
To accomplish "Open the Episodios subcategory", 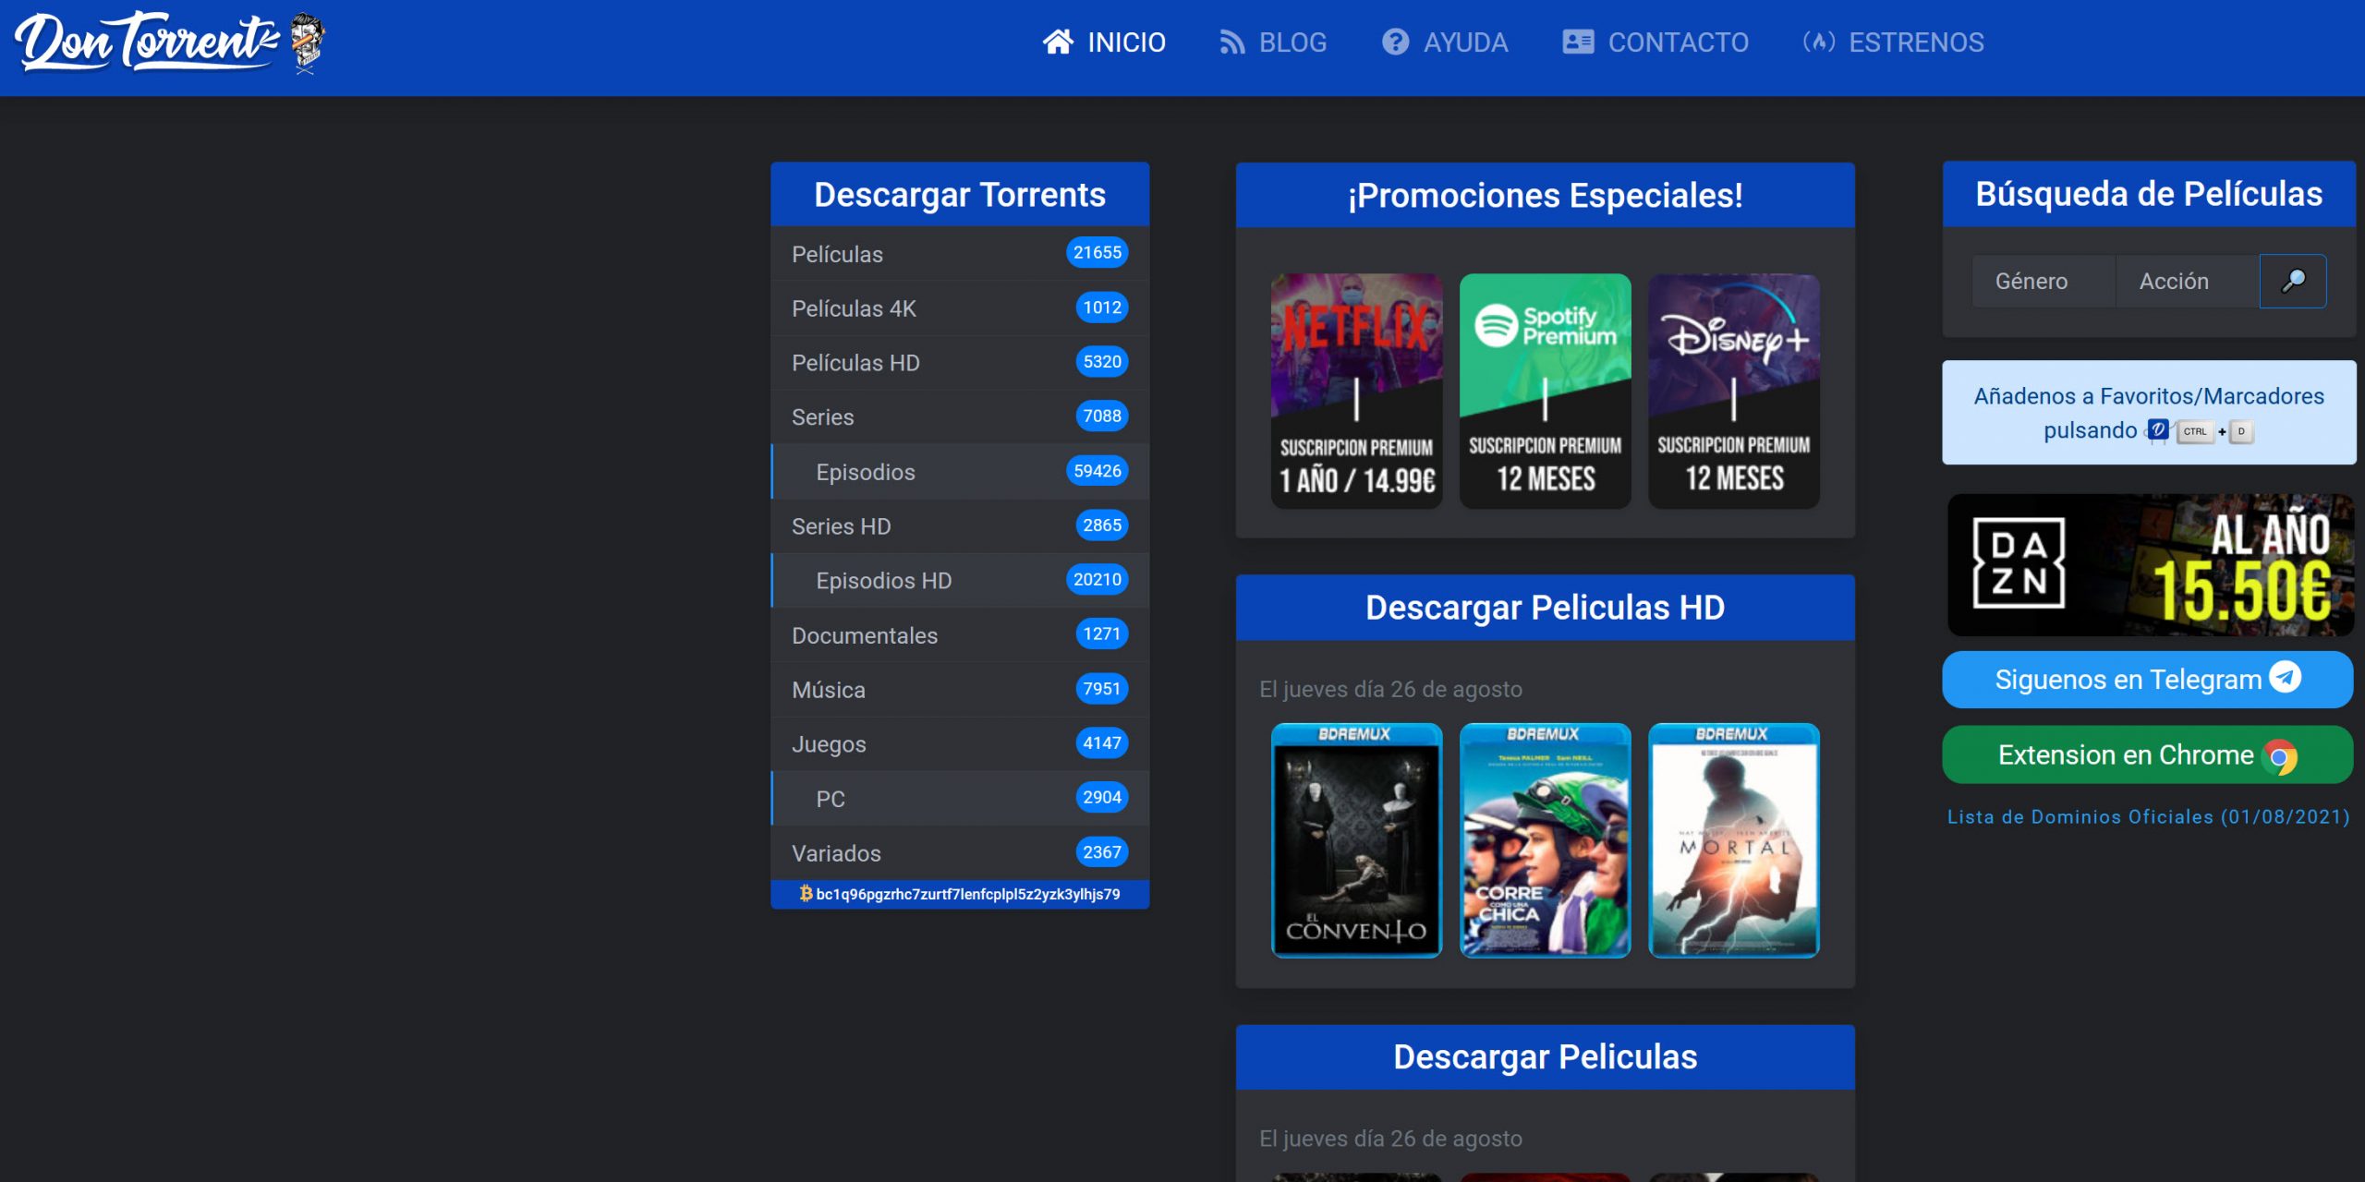I will coord(960,472).
